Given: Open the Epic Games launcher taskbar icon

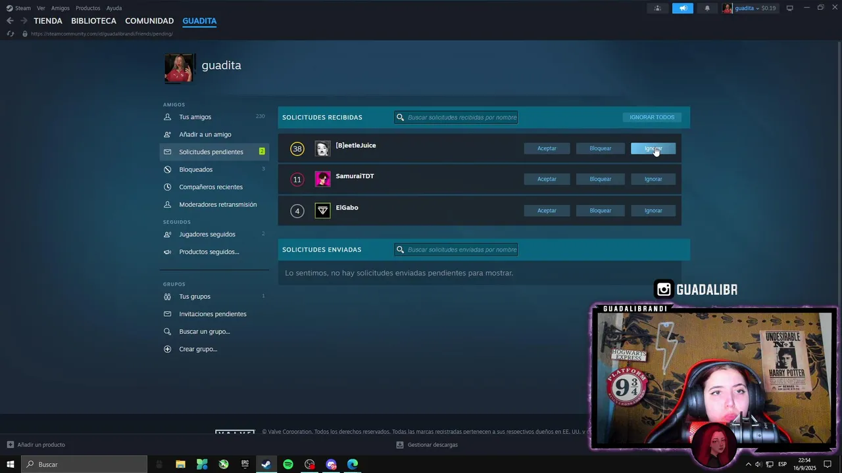Looking at the screenshot, I should 245,464.
